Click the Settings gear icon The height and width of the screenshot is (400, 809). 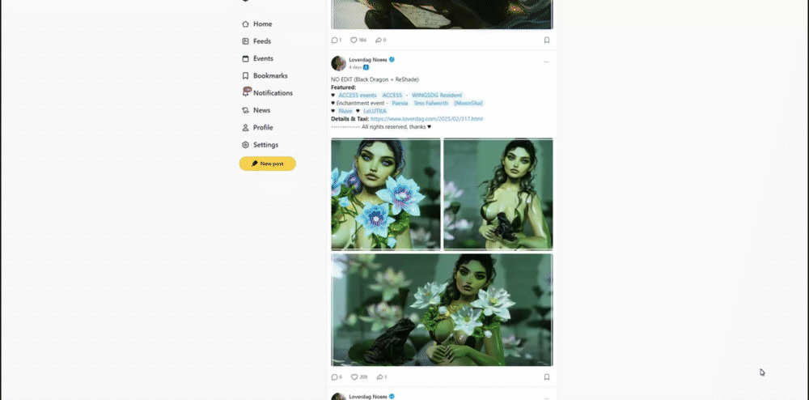point(246,145)
